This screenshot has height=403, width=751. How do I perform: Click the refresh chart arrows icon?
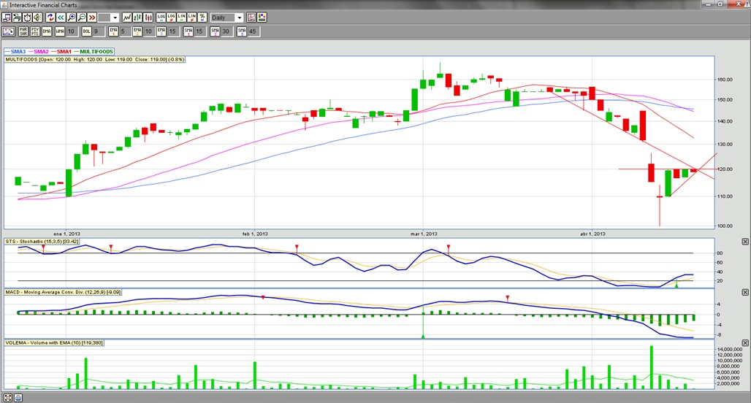point(48,17)
